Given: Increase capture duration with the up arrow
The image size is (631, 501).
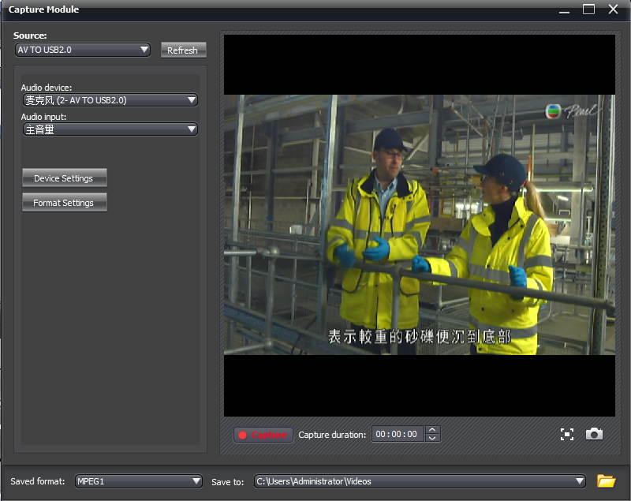Looking at the screenshot, I should pos(431,431).
